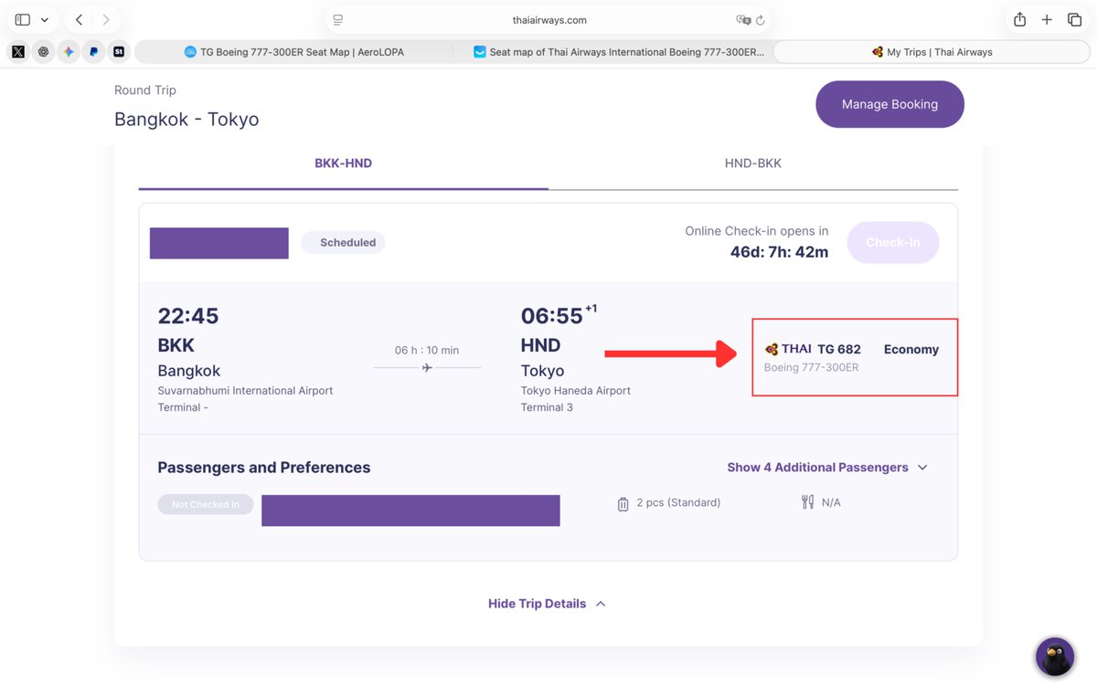1097x685 pixels.
Task: Switch to the AeroLOPA seat map tab
Action: [x=293, y=52]
